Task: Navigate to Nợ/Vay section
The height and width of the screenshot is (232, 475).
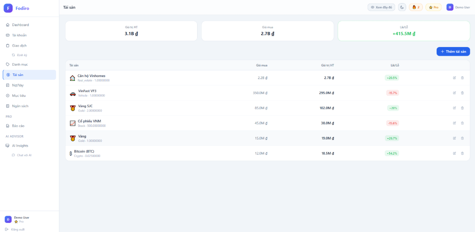Action: pyautogui.click(x=18, y=85)
